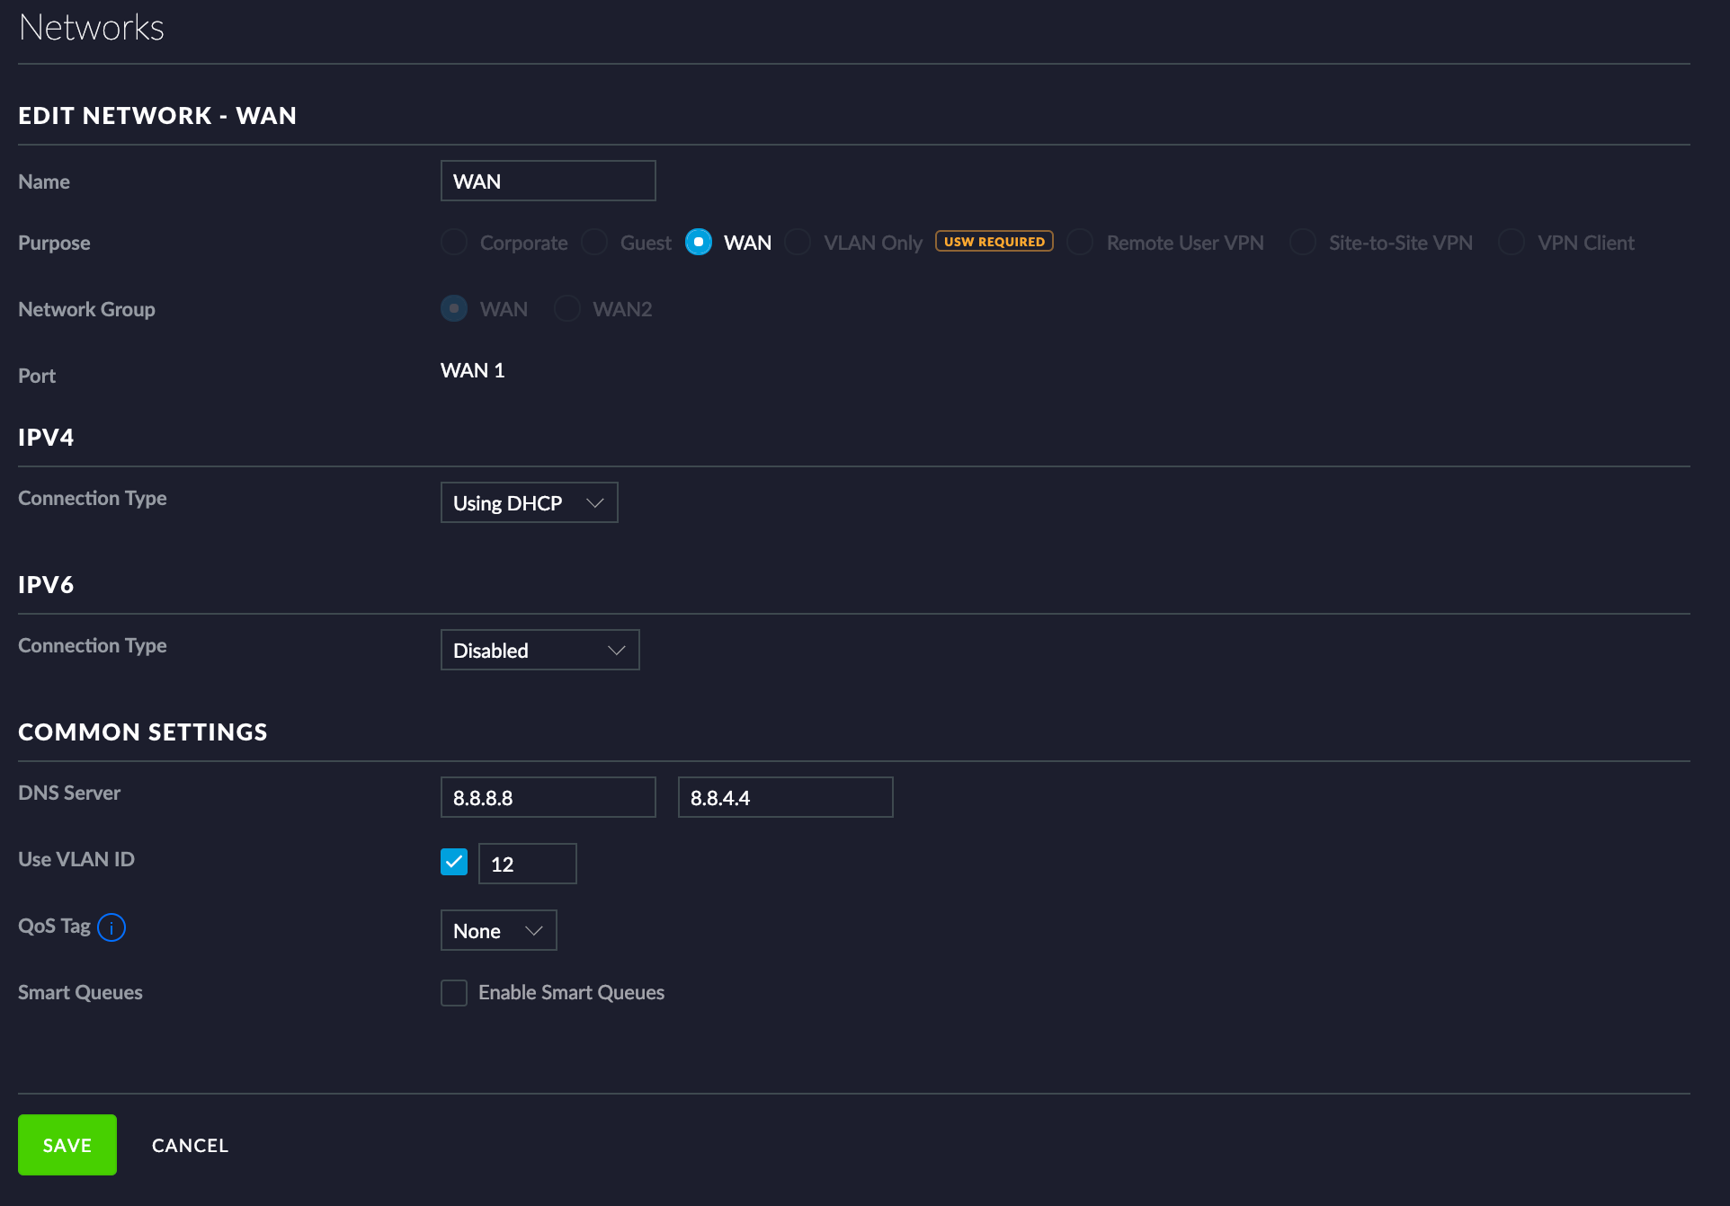
Task: Expand the QoS Tag dropdown
Action: pyautogui.click(x=497, y=930)
